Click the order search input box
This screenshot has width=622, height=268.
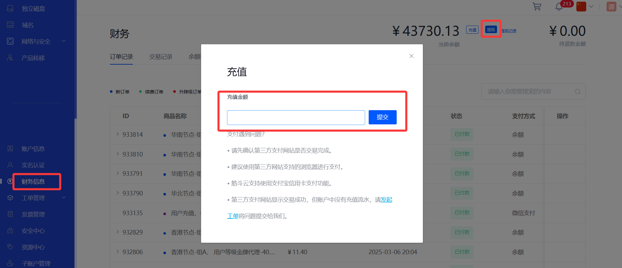(x=533, y=92)
